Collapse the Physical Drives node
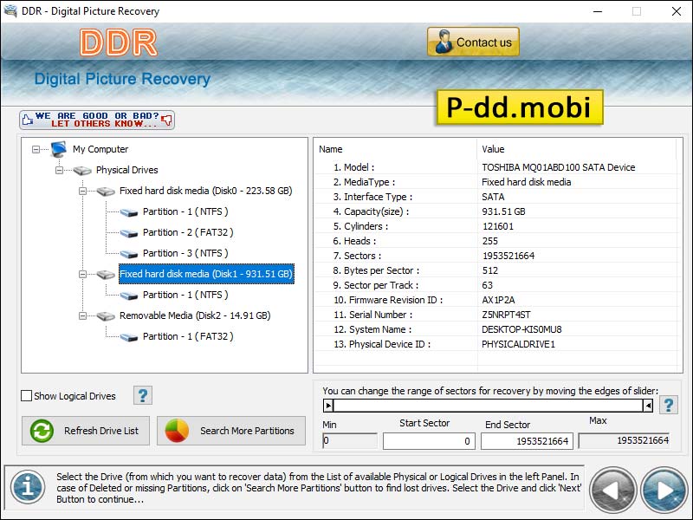 pos(60,170)
